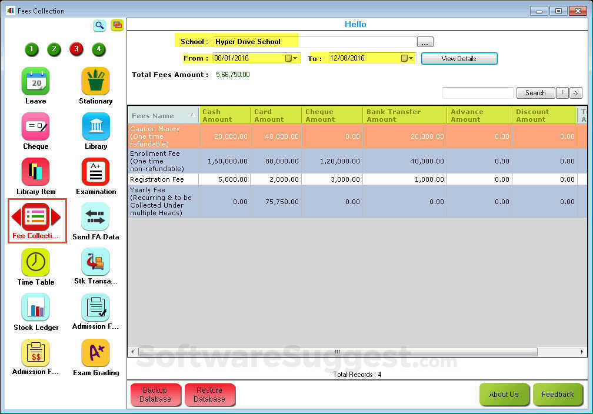Open the To date calendar dropdown
This screenshot has width=593, height=414.
(407, 58)
